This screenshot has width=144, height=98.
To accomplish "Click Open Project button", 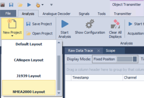I will click(x=39, y=34).
